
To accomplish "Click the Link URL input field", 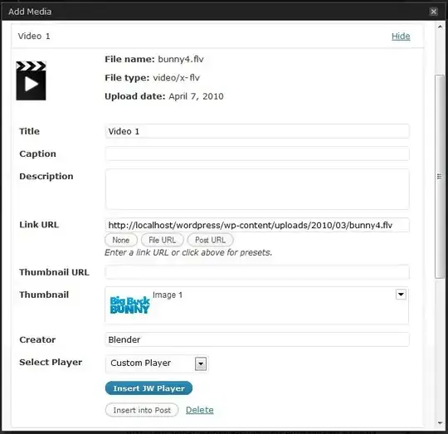I will click(x=257, y=225).
